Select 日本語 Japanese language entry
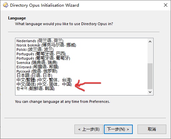 (34, 76)
